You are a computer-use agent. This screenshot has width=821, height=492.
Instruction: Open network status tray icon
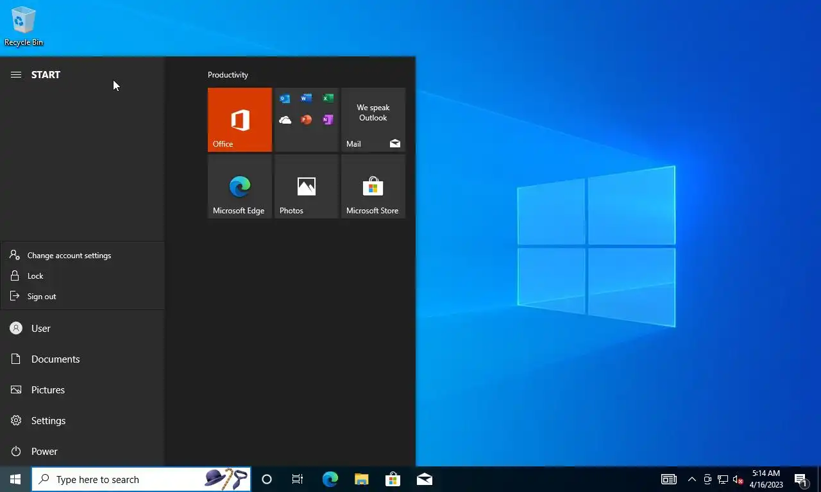coord(723,479)
